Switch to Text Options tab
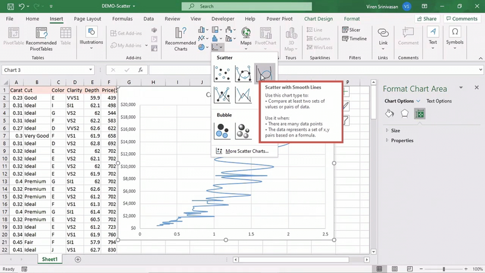 (438, 101)
